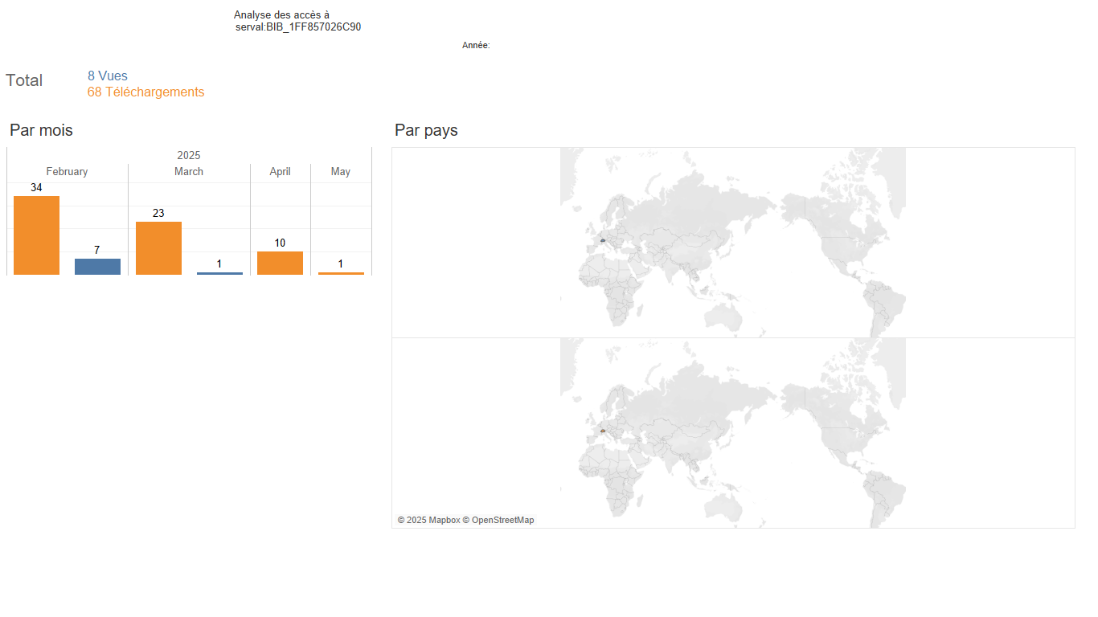Click highlighted Switzerland on upper map
This screenshot has width=1098, height=617.
(602, 240)
